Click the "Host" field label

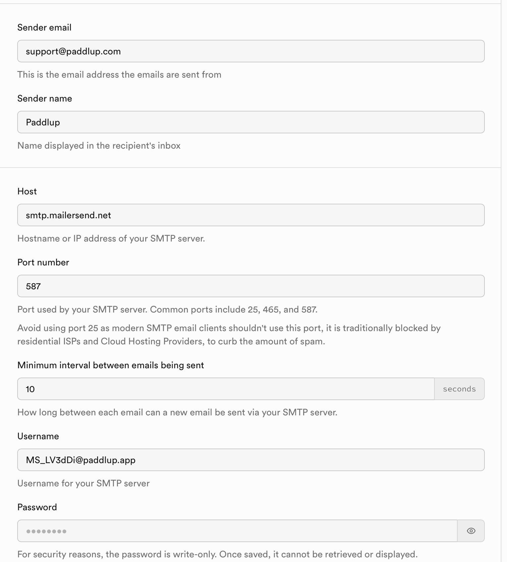[x=27, y=191]
